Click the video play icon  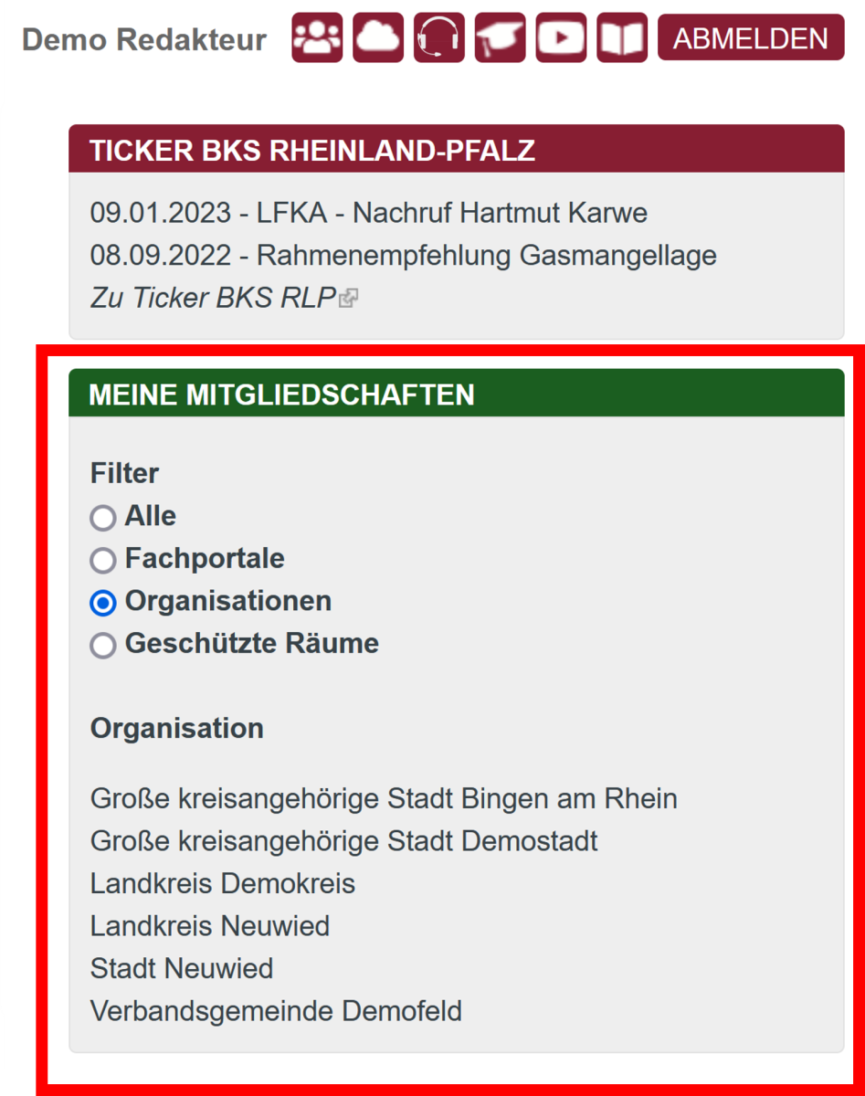[561, 38]
